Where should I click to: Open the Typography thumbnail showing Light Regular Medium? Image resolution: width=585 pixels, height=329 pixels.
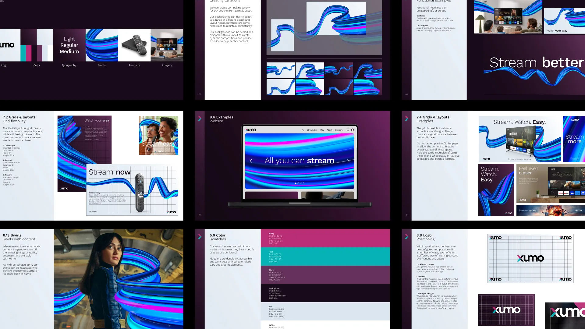point(69,45)
